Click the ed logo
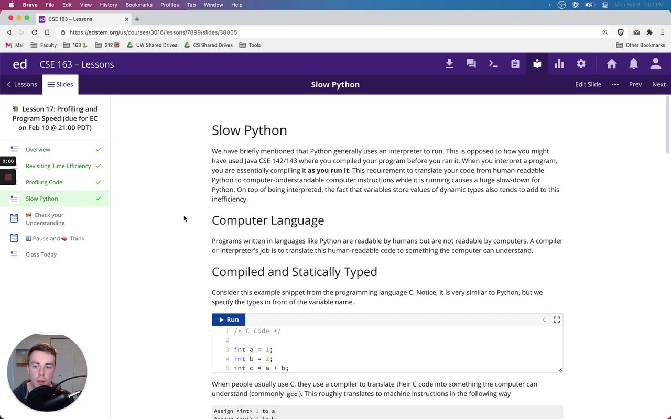Screen dimensions: 671x419 pos(20,64)
